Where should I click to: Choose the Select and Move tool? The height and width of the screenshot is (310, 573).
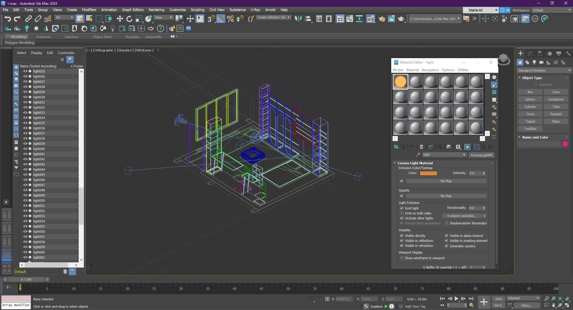[120, 19]
